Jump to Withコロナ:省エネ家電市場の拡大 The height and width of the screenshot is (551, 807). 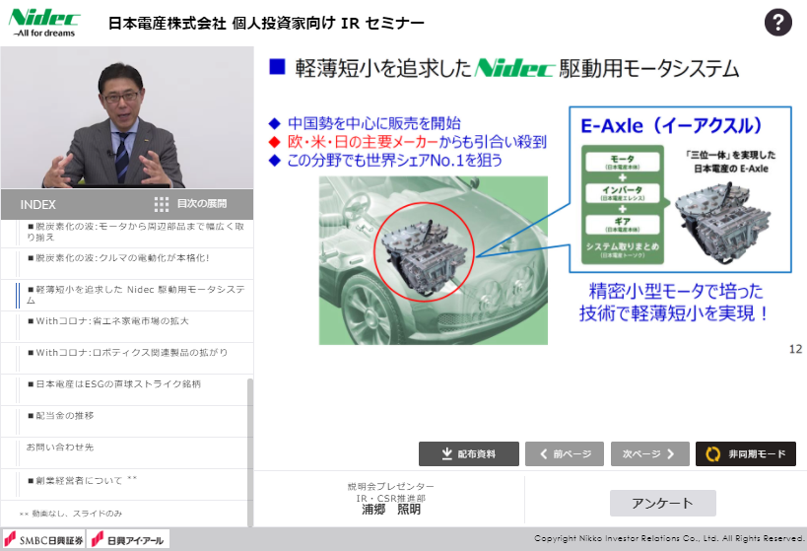127,326
